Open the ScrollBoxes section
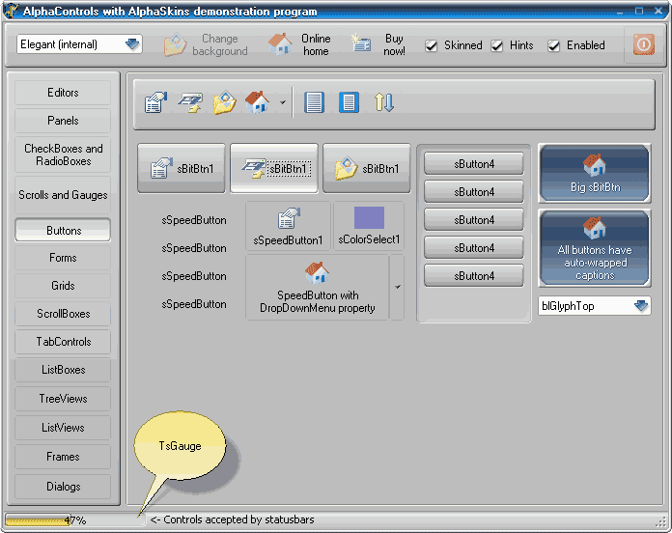Viewport: 672px width, 533px height. [63, 314]
